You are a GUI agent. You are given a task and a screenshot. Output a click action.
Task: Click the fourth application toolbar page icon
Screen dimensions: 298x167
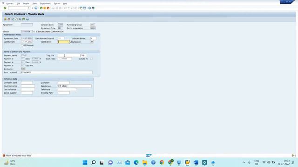[x=16, y=19]
